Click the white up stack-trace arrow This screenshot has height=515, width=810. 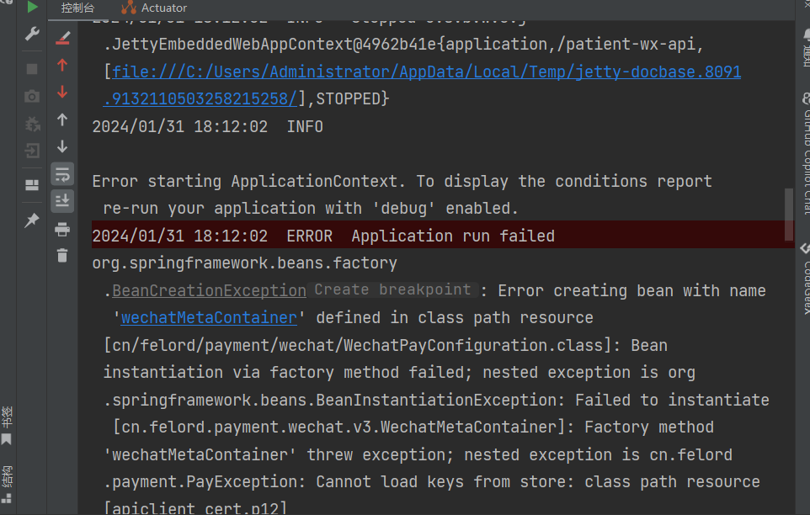[x=62, y=119]
